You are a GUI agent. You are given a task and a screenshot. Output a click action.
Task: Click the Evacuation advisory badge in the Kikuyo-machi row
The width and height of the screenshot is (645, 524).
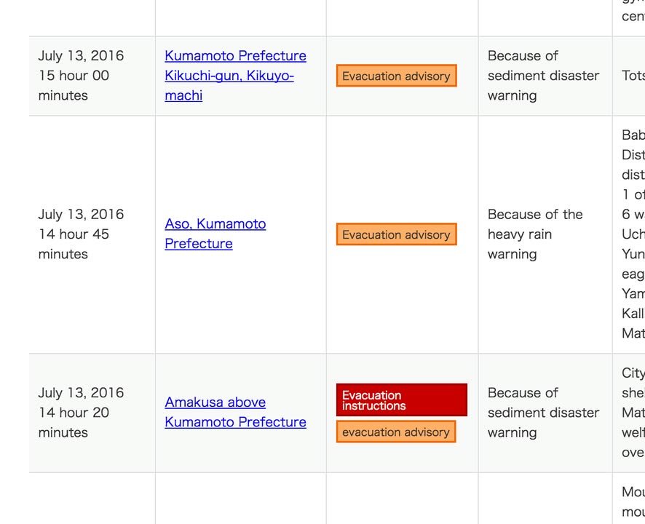pyautogui.click(x=396, y=76)
